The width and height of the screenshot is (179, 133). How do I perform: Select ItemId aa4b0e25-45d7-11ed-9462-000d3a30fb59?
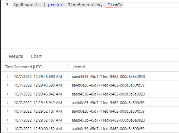coord(108,103)
